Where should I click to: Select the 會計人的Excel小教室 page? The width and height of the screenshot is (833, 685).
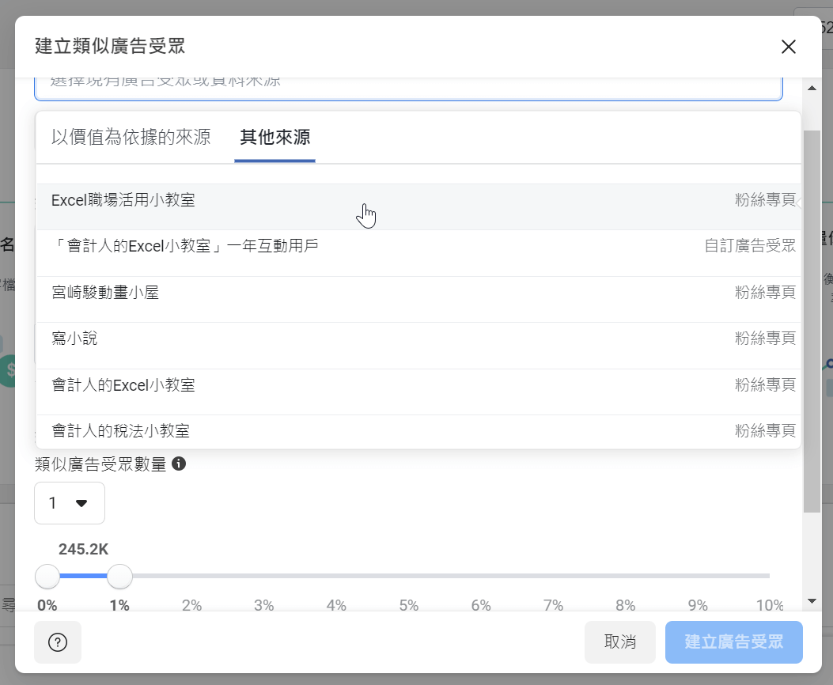(x=418, y=392)
